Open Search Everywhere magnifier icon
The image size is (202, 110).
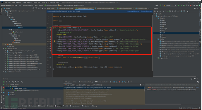[194, 5]
